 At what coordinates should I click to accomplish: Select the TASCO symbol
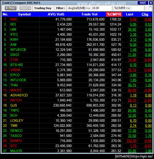[16, 136]
